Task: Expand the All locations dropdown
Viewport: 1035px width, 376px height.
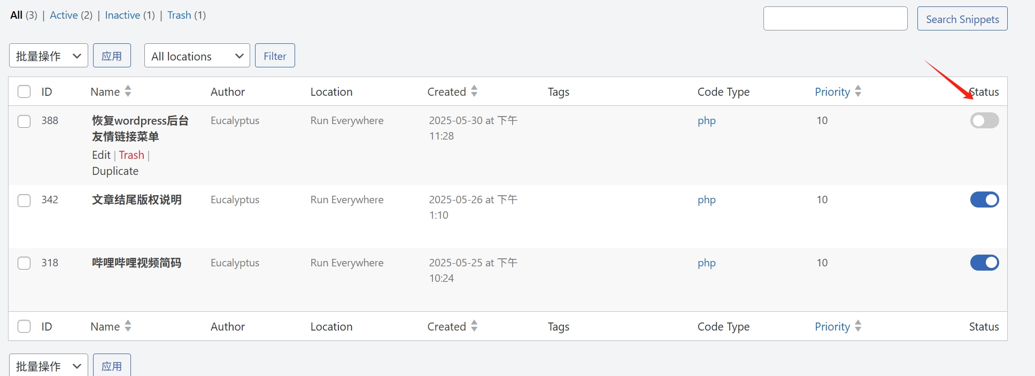Action: click(x=197, y=56)
